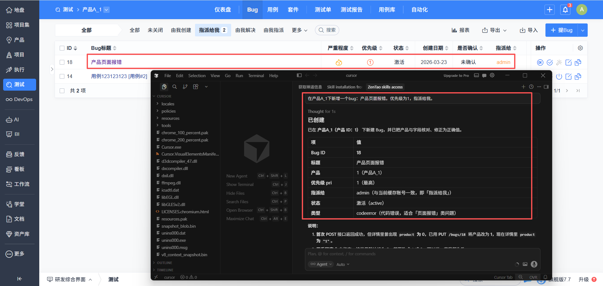The height and width of the screenshot is (286, 603).
Task: Resolve bug 18 using the checkmark icon
Action: point(550,62)
